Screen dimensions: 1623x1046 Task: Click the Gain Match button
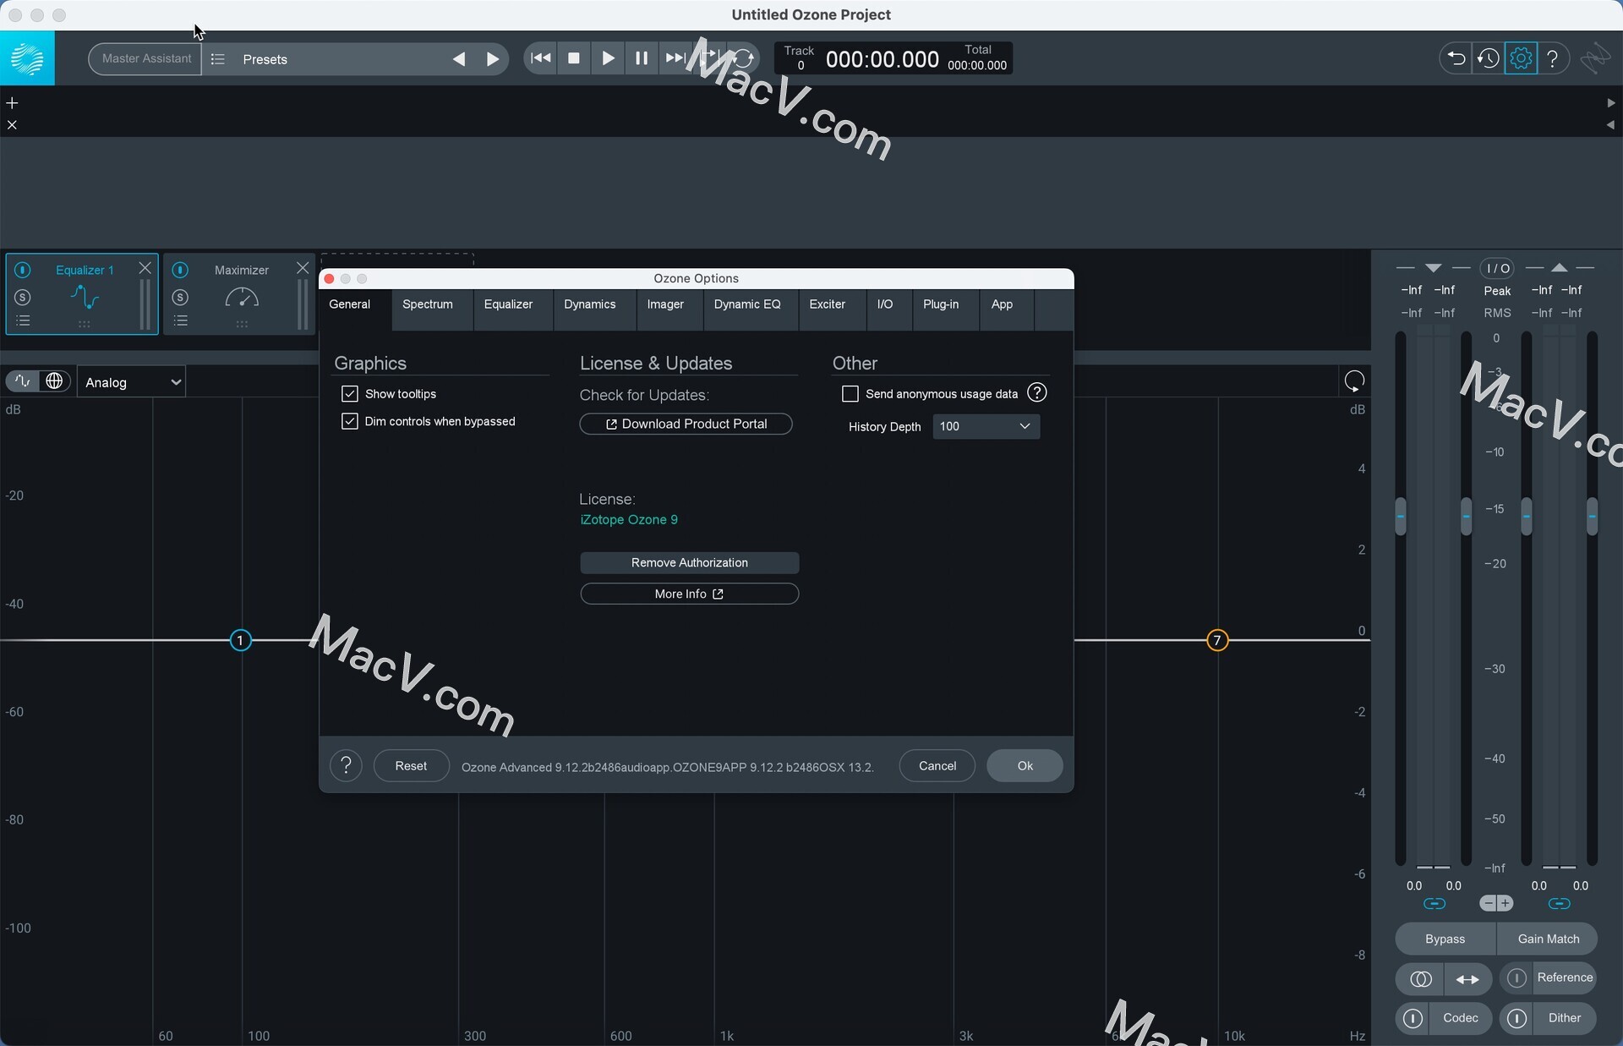click(1548, 939)
